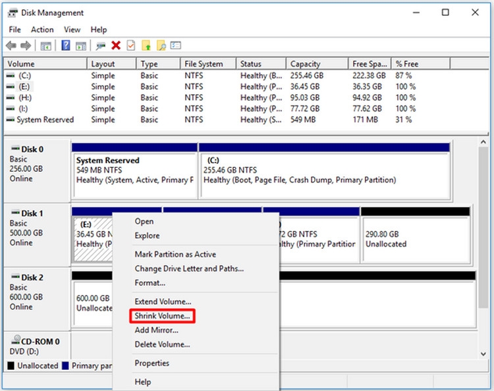The height and width of the screenshot is (391, 494).
Task: Sort by the Type column header
Action: click(x=159, y=64)
